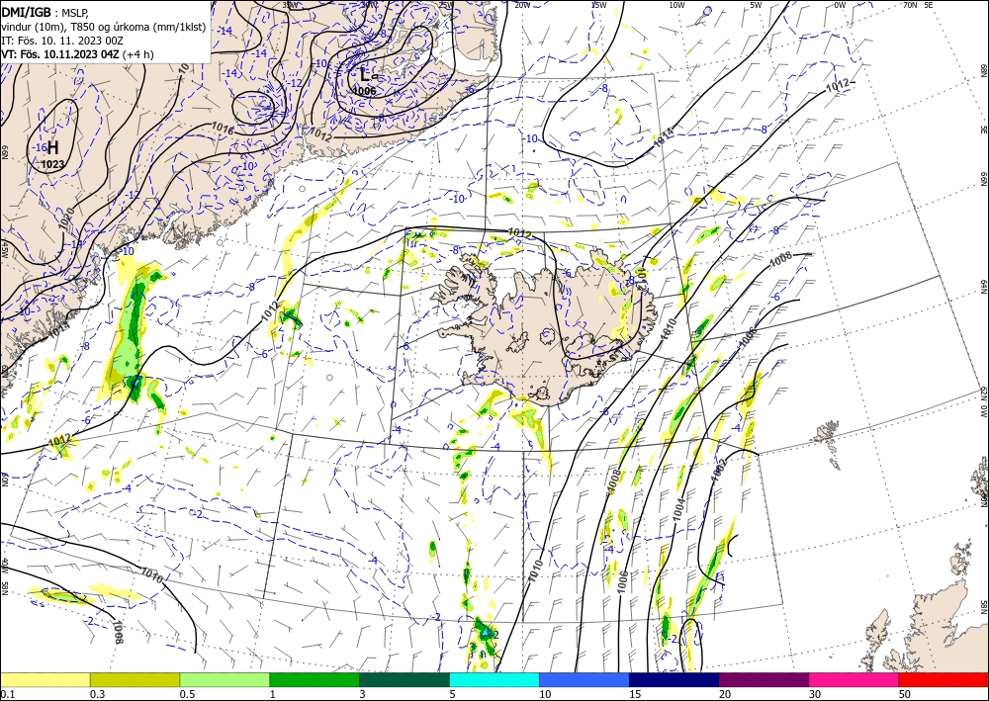Click the '1006' value under the L marker
This screenshot has height=701, width=989.
(x=365, y=91)
